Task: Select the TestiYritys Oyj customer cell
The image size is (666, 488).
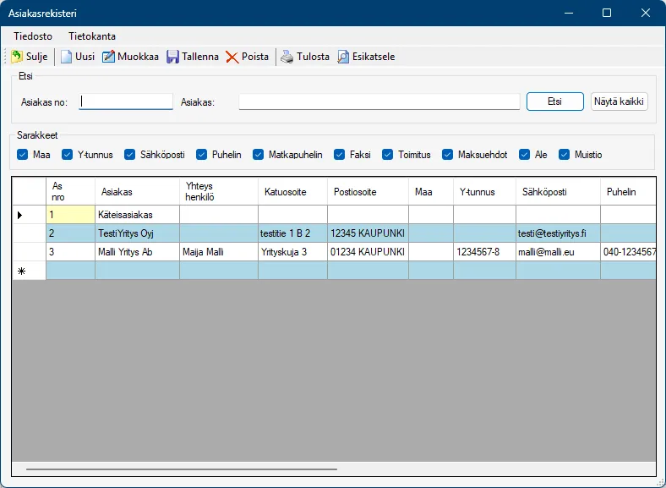Action: [137, 233]
